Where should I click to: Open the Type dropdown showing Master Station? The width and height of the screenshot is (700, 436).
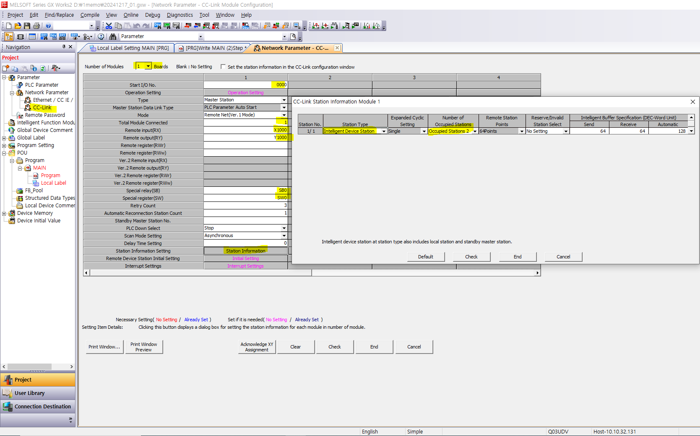[284, 100]
